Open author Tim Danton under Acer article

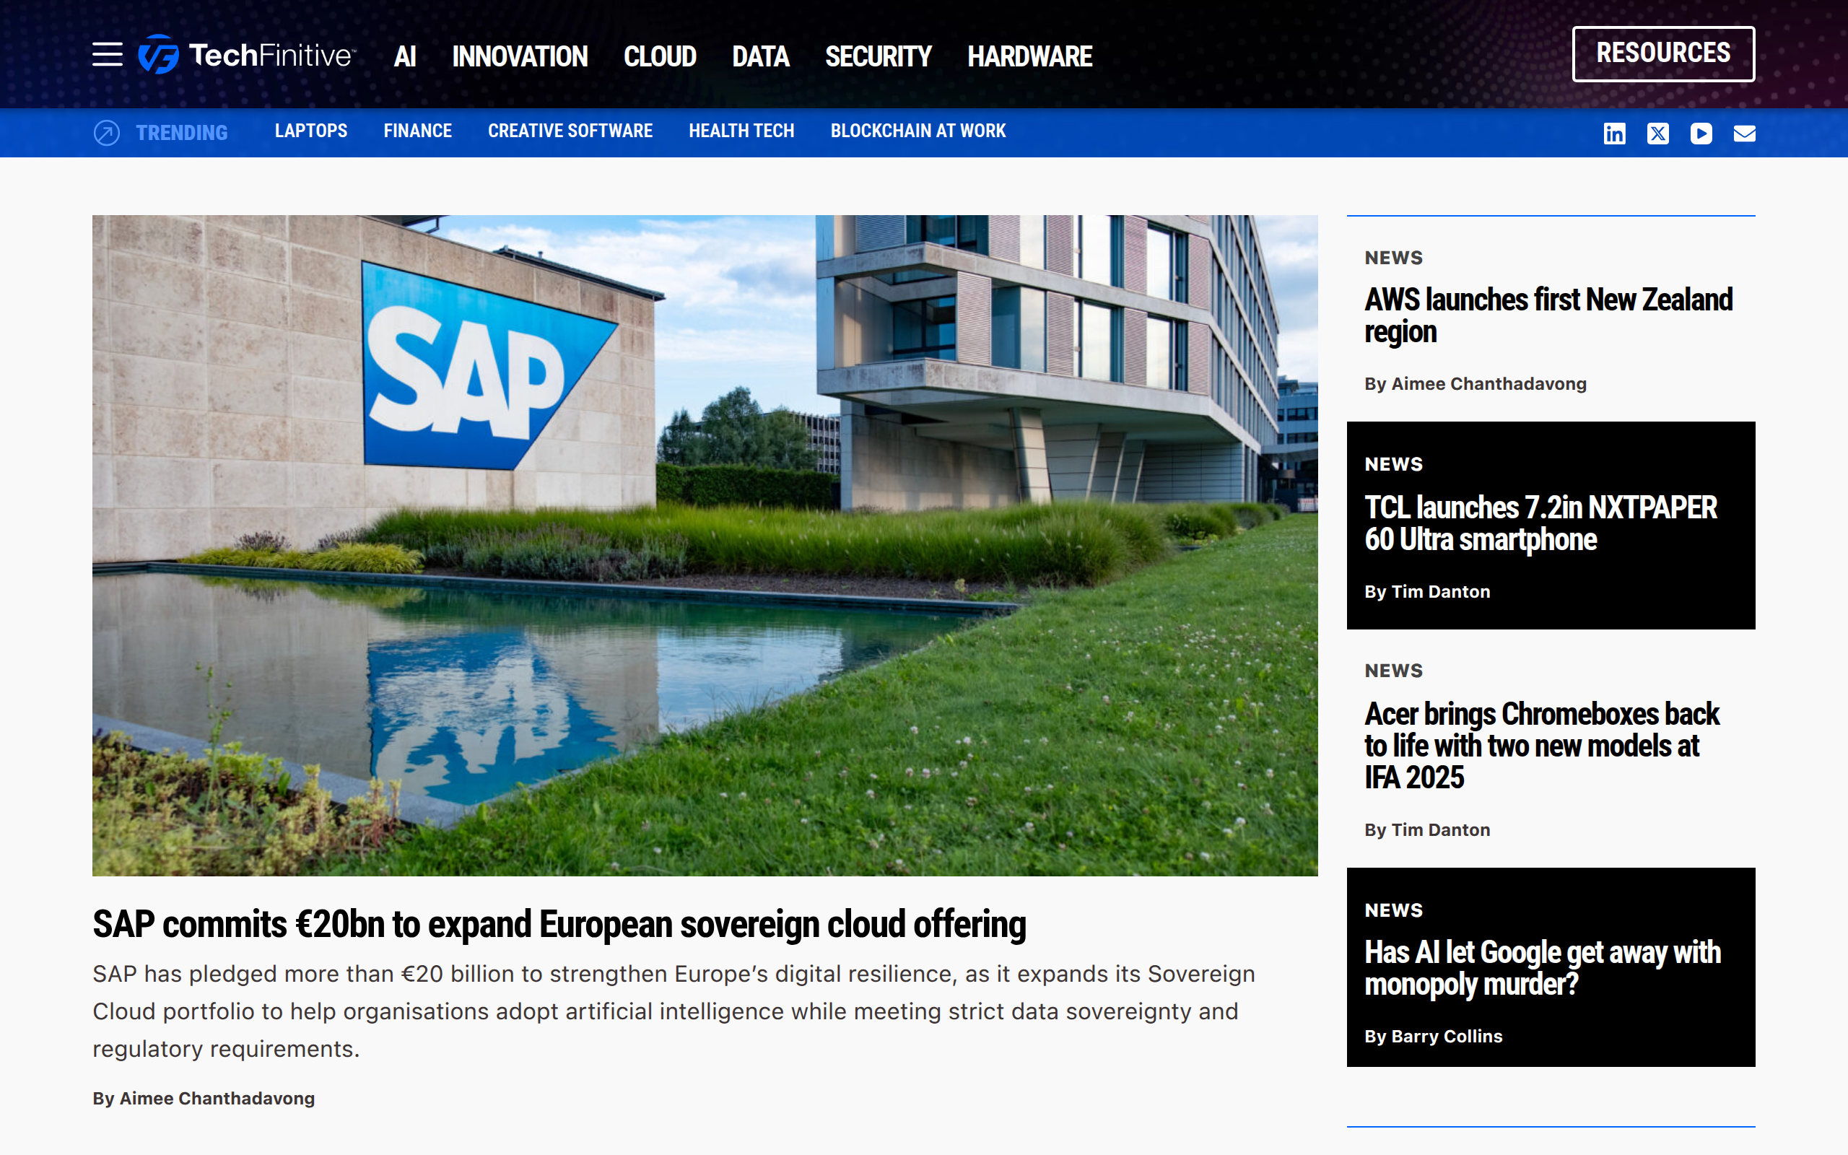(1440, 830)
